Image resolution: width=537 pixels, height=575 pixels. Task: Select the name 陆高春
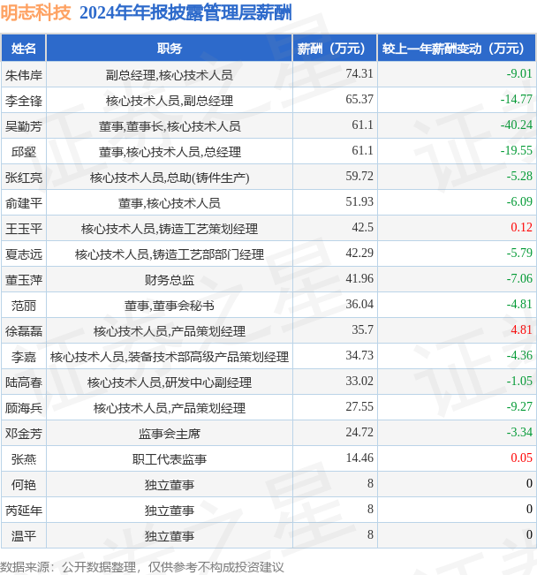24,382
